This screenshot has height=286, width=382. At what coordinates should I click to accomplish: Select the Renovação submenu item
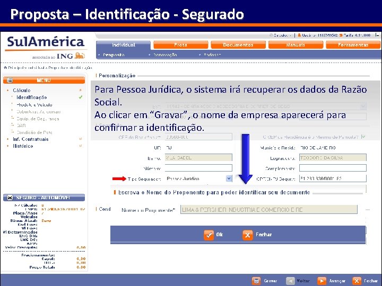tap(165, 55)
